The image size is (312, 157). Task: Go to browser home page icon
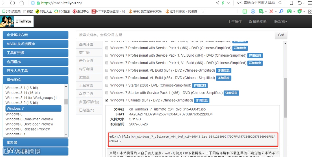pos(21,3)
